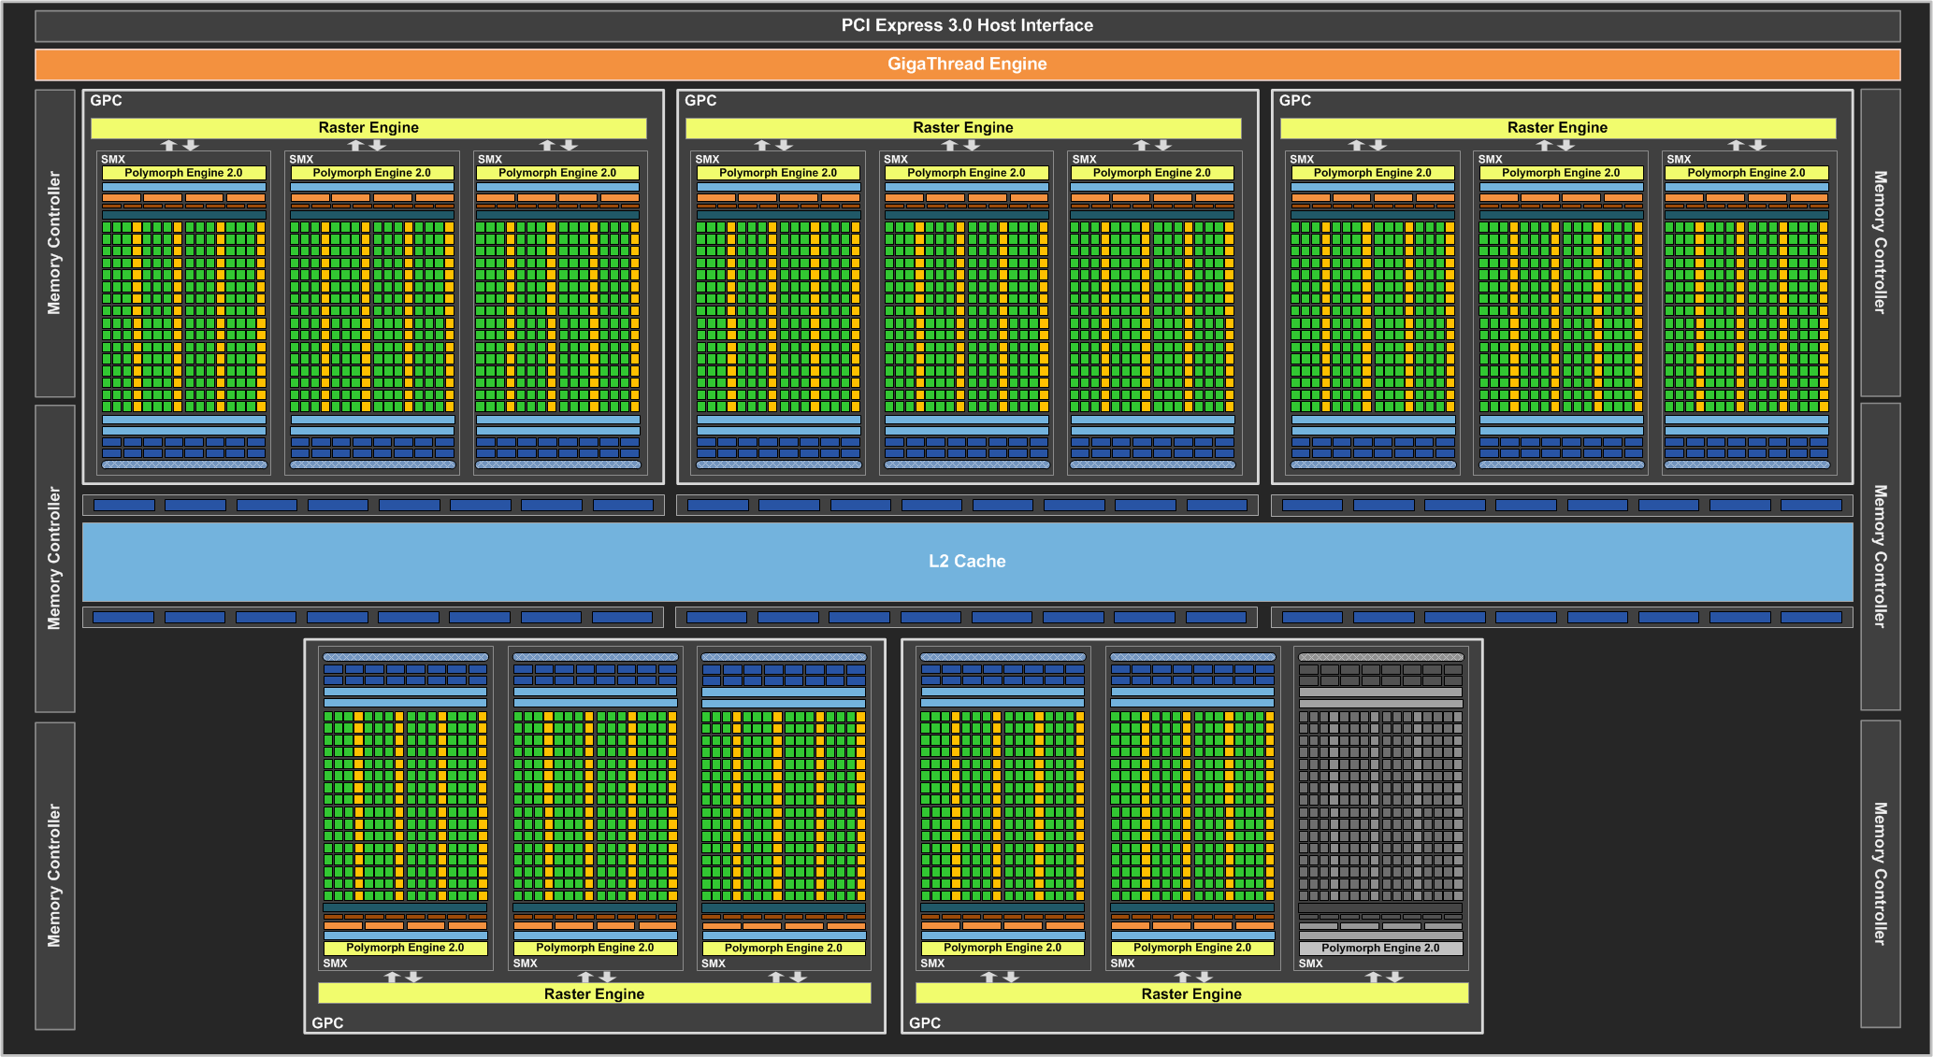Click the disabled gray SMX core grid
The width and height of the screenshot is (1933, 1057).
point(1380,806)
